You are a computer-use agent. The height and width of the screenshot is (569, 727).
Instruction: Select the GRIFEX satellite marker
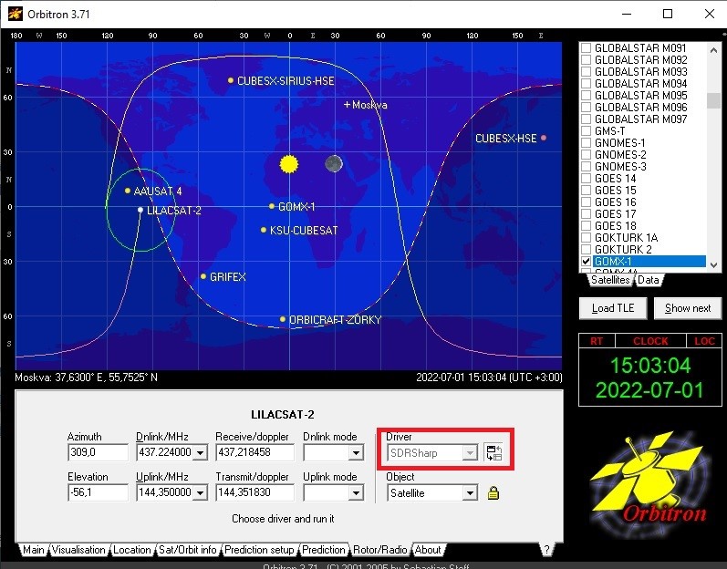point(203,276)
